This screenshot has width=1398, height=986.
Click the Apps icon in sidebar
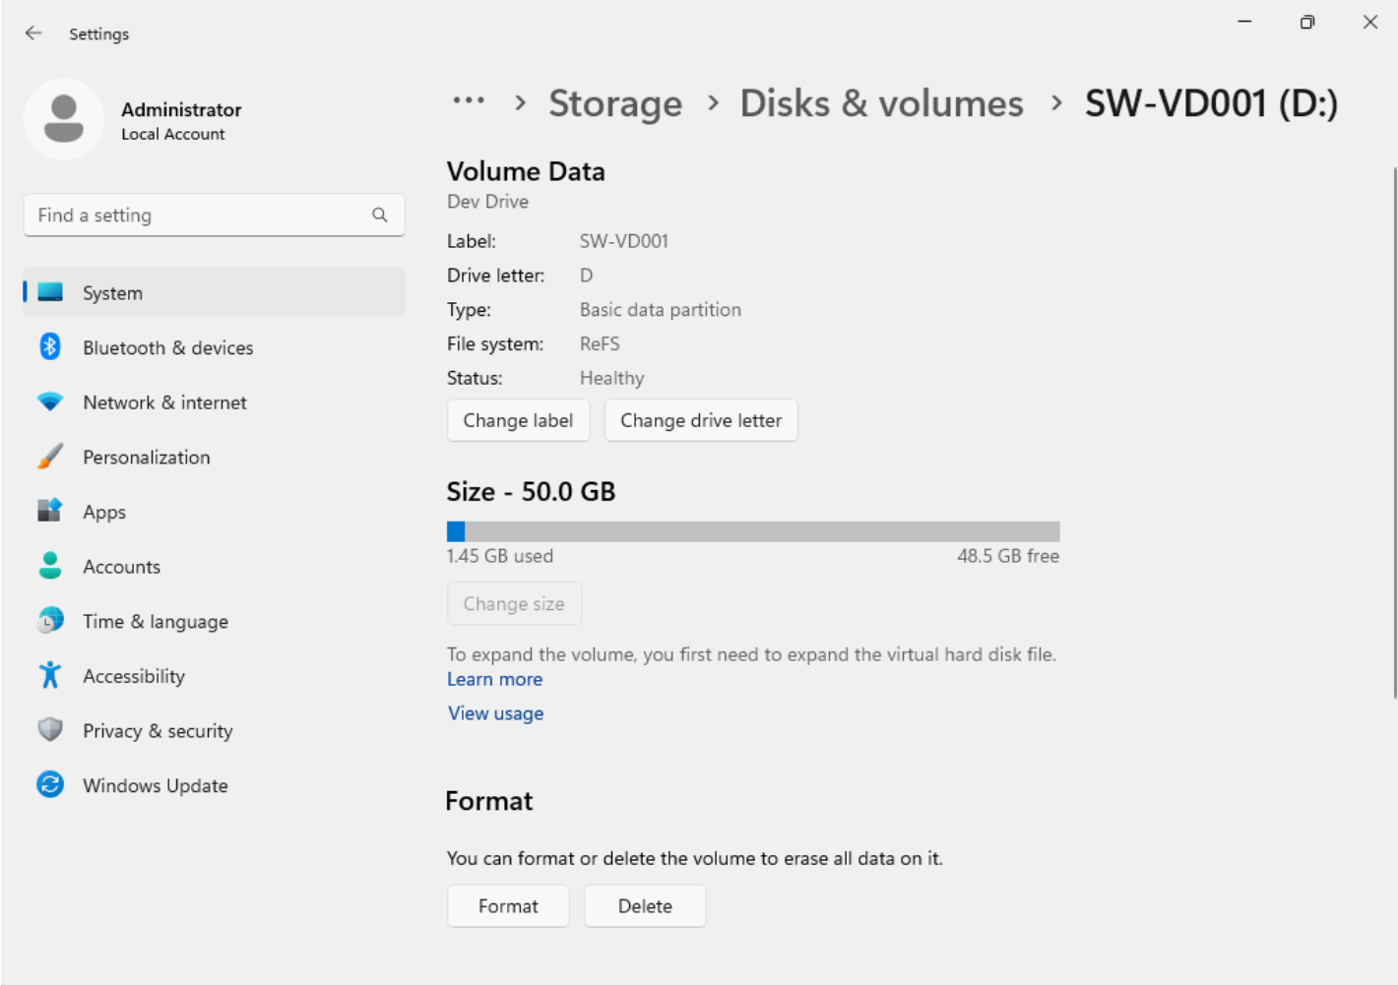point(50,511)
